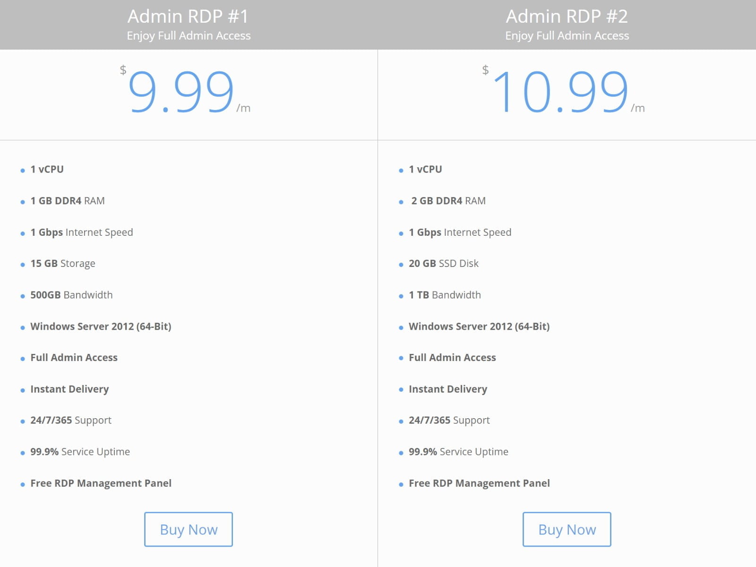Click the Enjoy Full Admin Access subtitle
The image size is (756, 567).
tap(189, 35)
